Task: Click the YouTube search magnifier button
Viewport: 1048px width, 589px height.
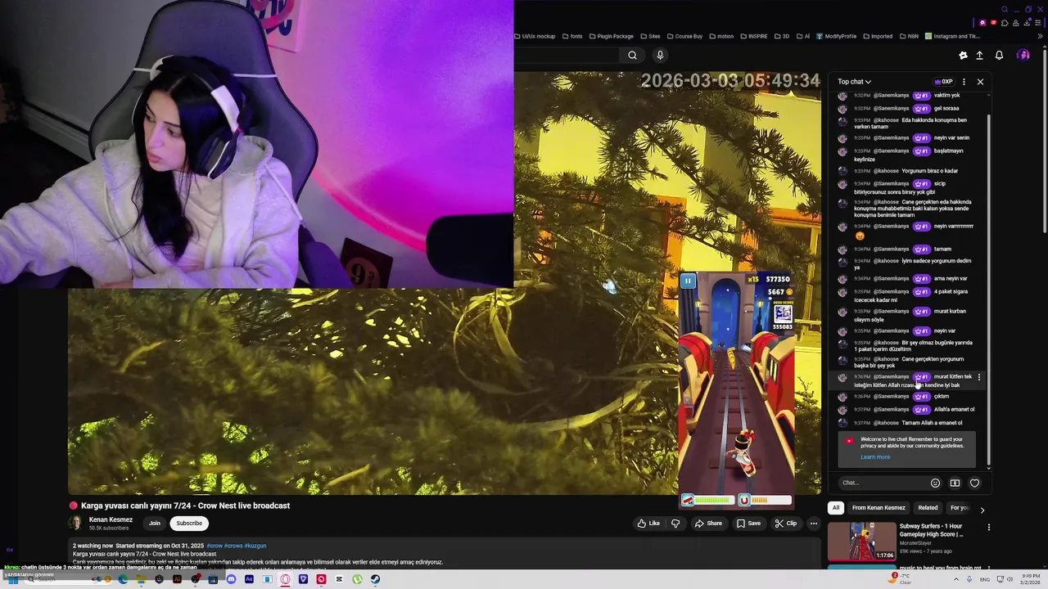Action: [x=632, y=55]
